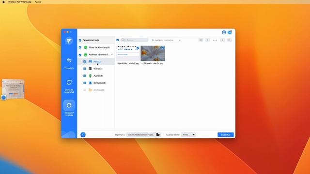310x174 pixels.
Task: Select the Videos category row
Action: (96, 69)
